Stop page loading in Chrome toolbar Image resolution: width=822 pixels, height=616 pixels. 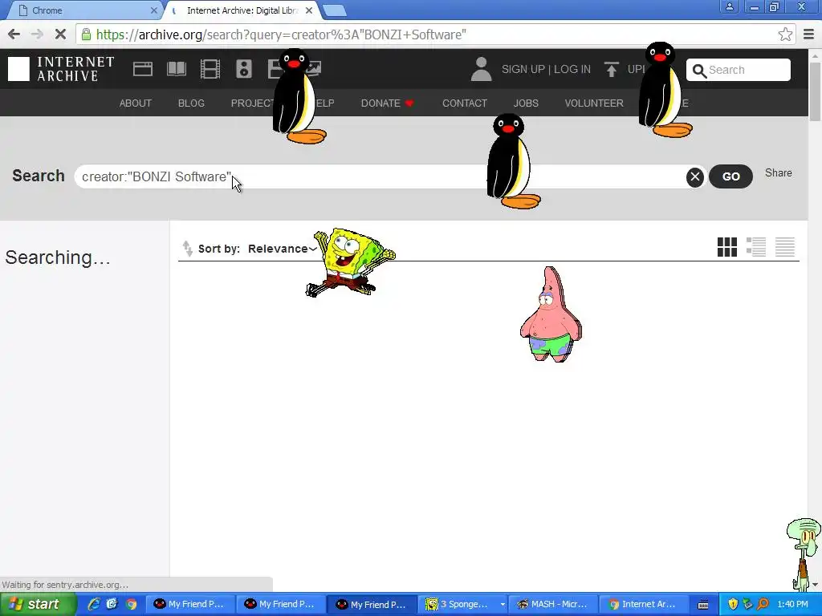[60, 34]
